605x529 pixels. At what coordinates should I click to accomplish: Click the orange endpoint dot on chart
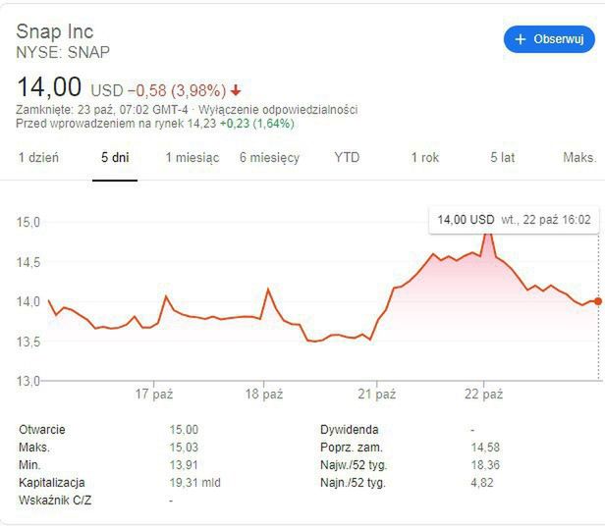click(x=598, y=301)
